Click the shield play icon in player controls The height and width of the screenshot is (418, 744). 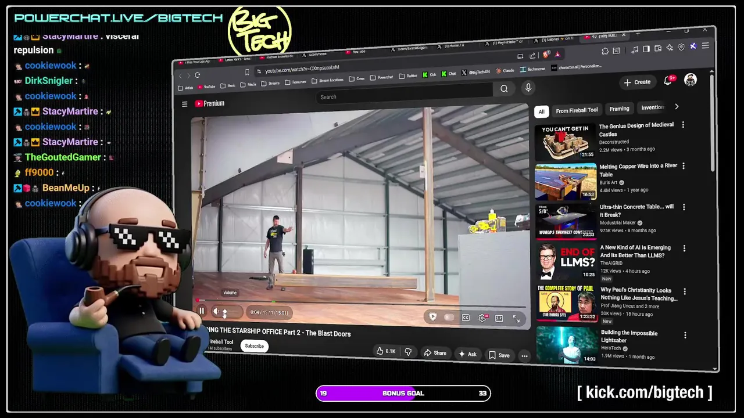coord(432,316)
